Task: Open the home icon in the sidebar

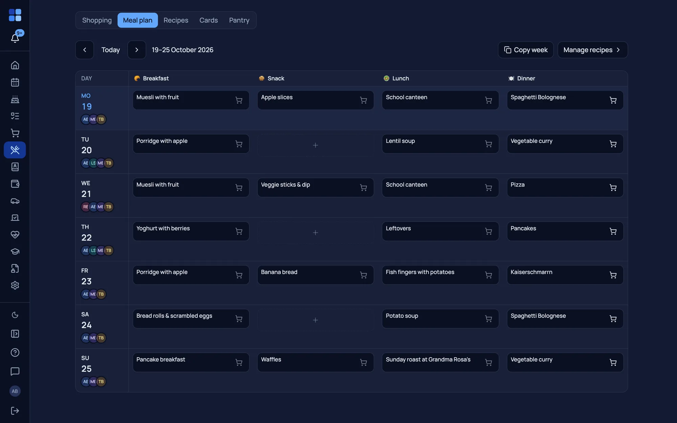Action: click(x=15, y=65)
